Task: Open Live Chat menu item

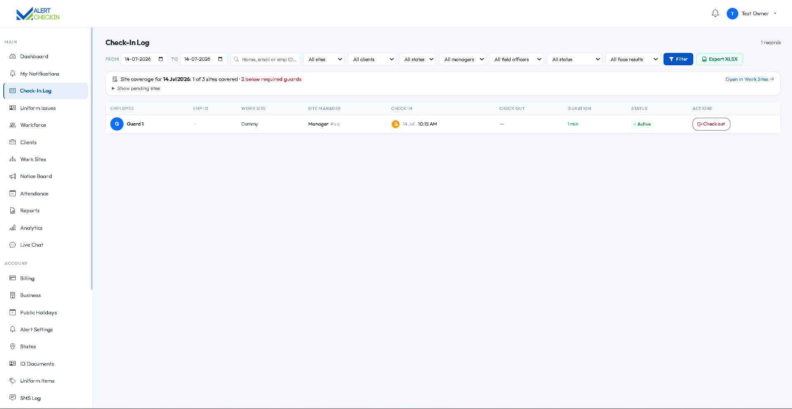Action: click(x=45, y=245)
